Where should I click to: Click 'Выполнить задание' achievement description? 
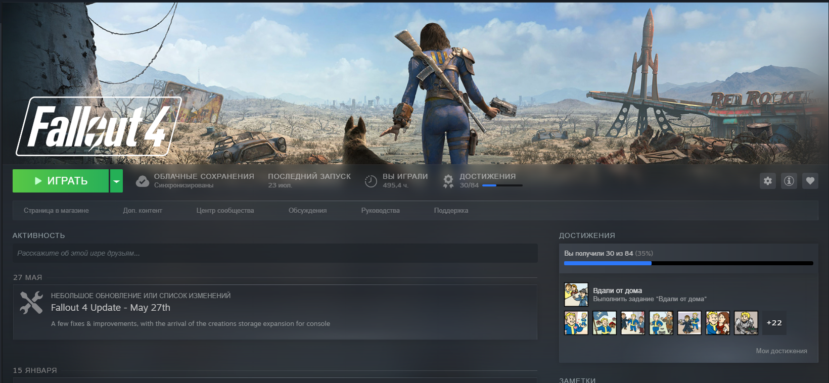[x=650, y=299]
